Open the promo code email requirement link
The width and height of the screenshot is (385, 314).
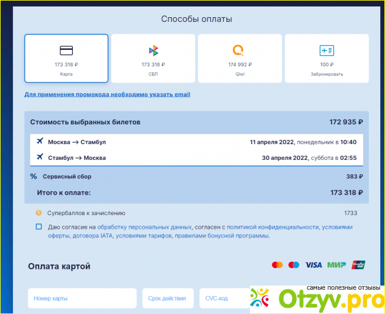(107, 94)
